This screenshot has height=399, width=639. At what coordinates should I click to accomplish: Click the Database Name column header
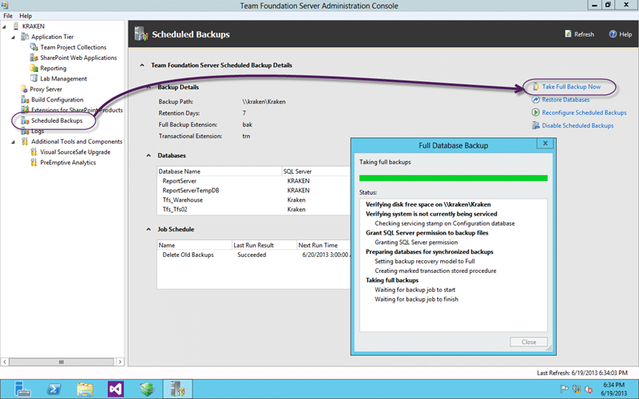(219, 172)
